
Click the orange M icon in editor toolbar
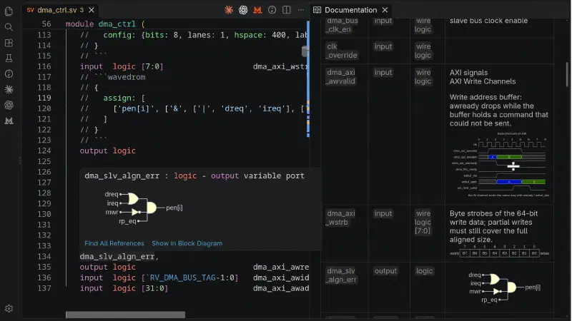tap(257, 10)
